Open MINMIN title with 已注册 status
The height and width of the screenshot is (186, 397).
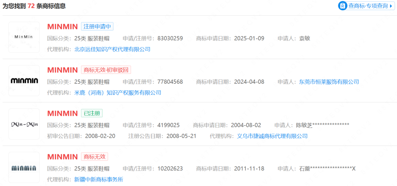point(62,113)
